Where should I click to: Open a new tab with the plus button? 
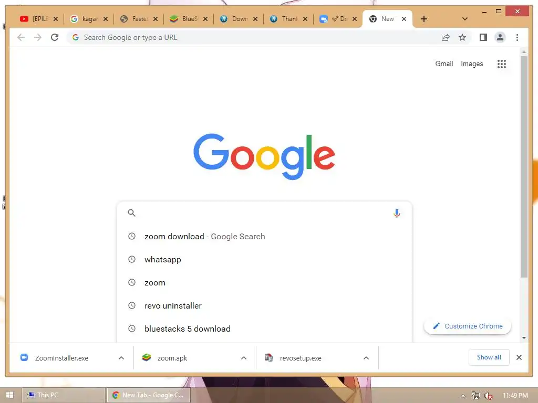(424, 19)
